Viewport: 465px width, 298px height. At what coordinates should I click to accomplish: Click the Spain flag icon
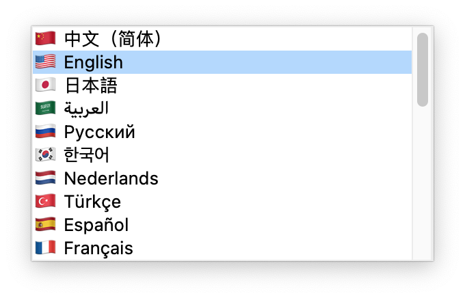[x=45, y=225]
